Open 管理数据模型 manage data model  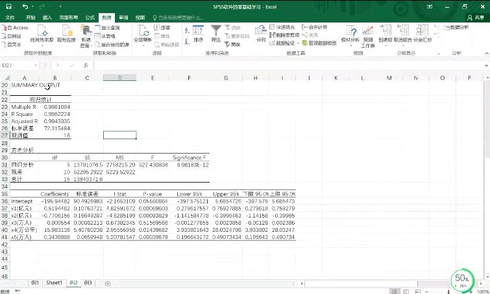pos(319,43)
